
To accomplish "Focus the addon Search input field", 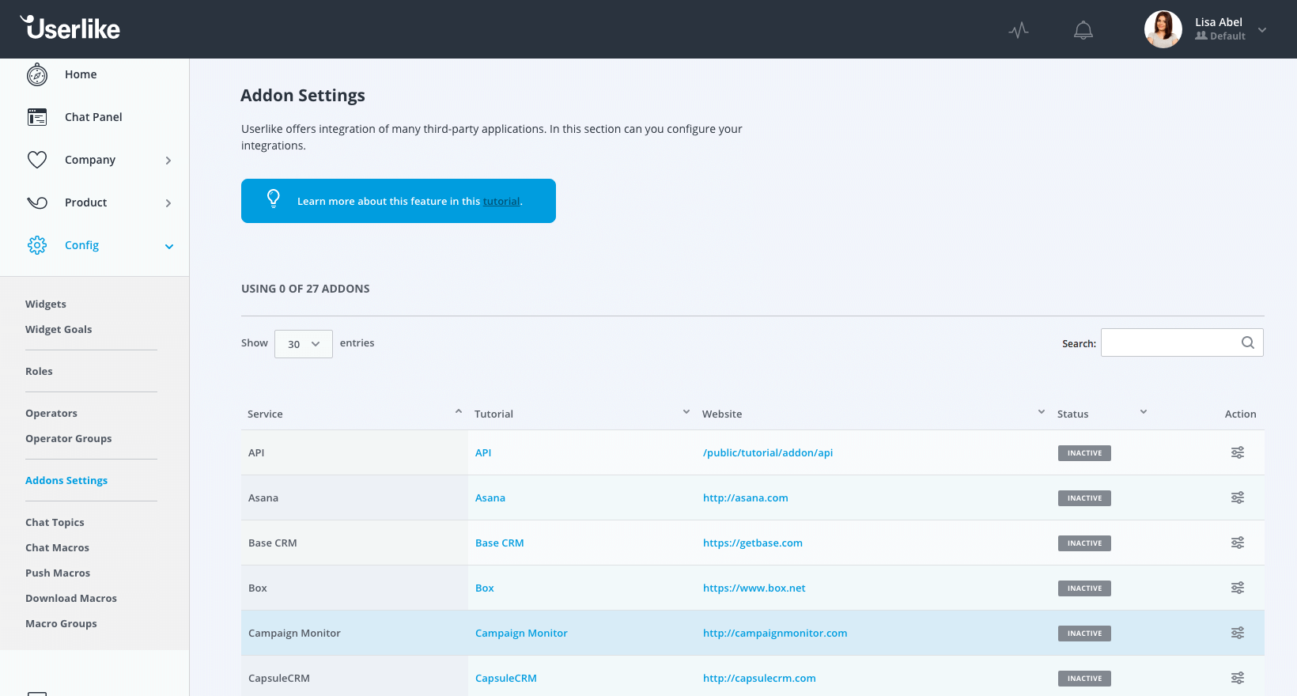I will point(1169,342).
